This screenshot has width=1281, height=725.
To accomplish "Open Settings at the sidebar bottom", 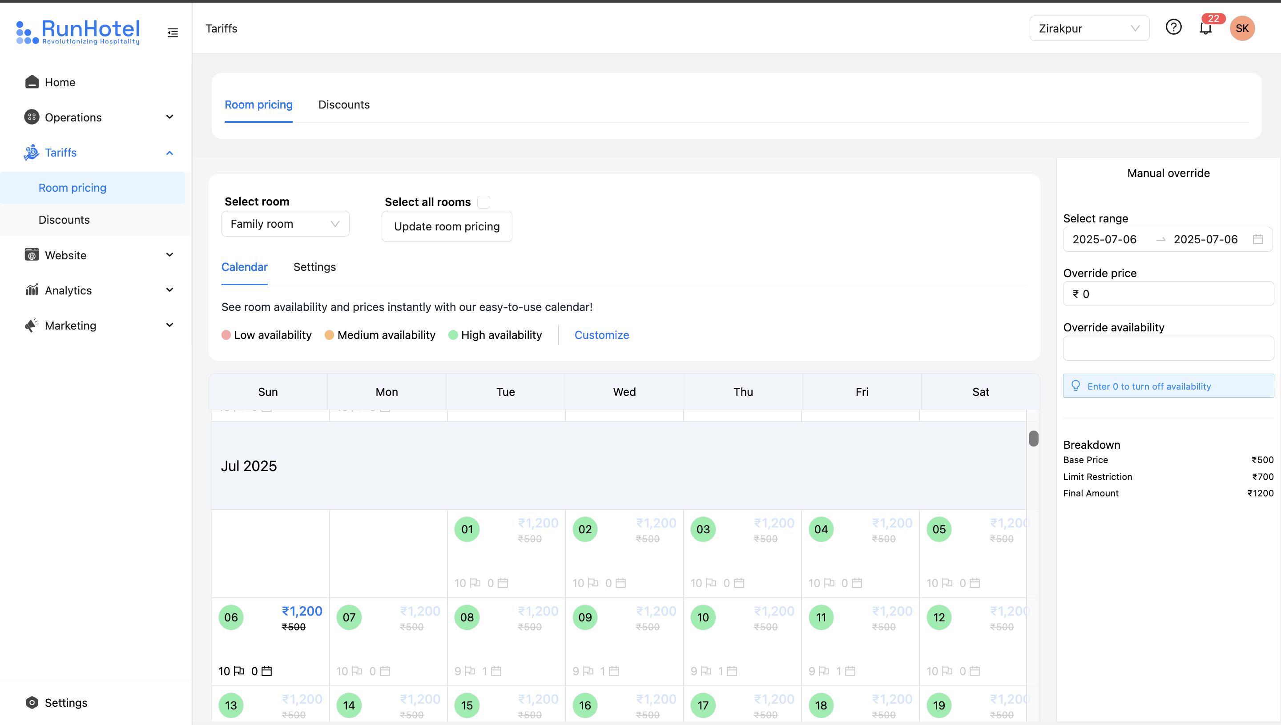I will (66, 703).
